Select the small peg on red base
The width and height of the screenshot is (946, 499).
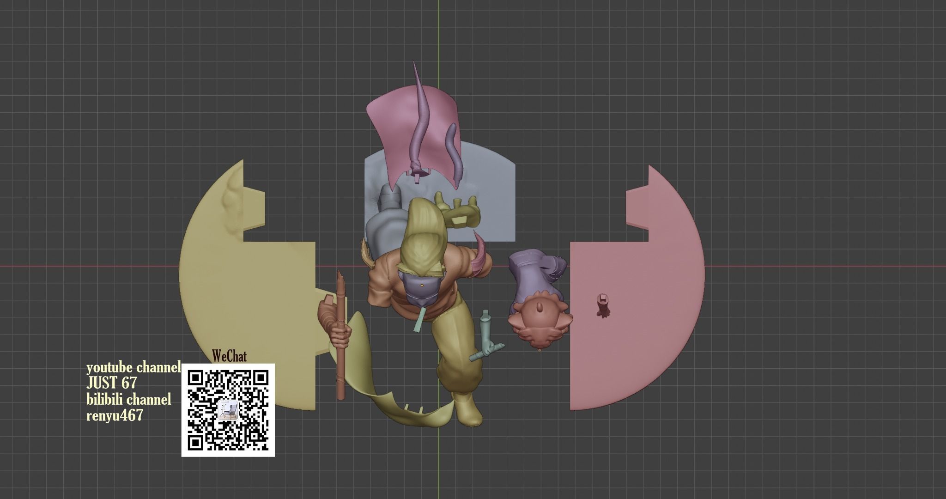point(602,305)
